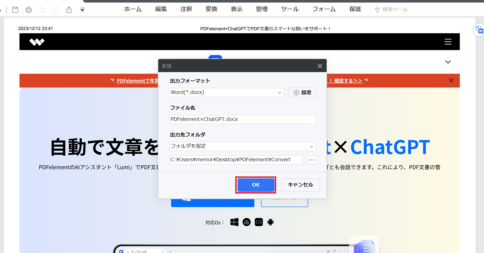The image size is (484, 253).
Task: Click the キャンセル button
Action: pyautogui.click(x=300, y=185)
